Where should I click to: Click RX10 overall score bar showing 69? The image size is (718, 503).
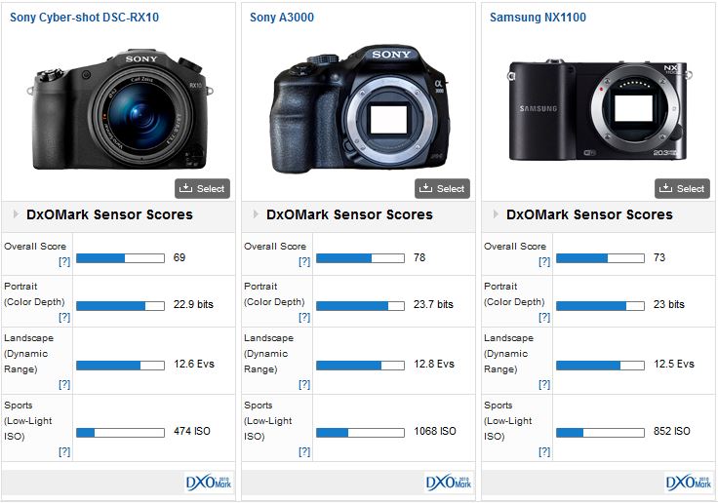[x=120, y=258]
